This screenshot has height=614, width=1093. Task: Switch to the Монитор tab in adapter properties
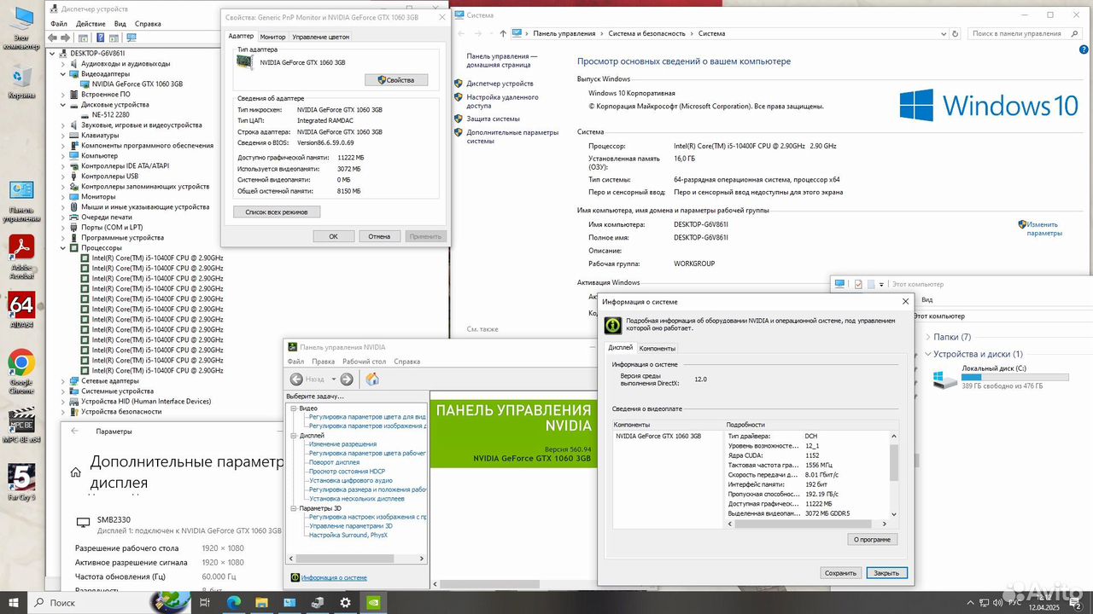(x=272, y=37)
